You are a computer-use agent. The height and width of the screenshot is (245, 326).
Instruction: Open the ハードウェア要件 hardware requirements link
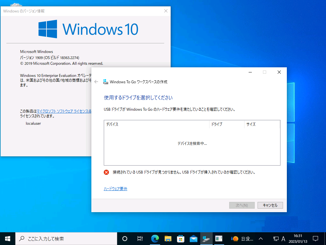coord(116,189)
